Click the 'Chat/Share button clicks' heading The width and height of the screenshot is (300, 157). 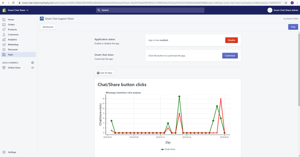122,85
